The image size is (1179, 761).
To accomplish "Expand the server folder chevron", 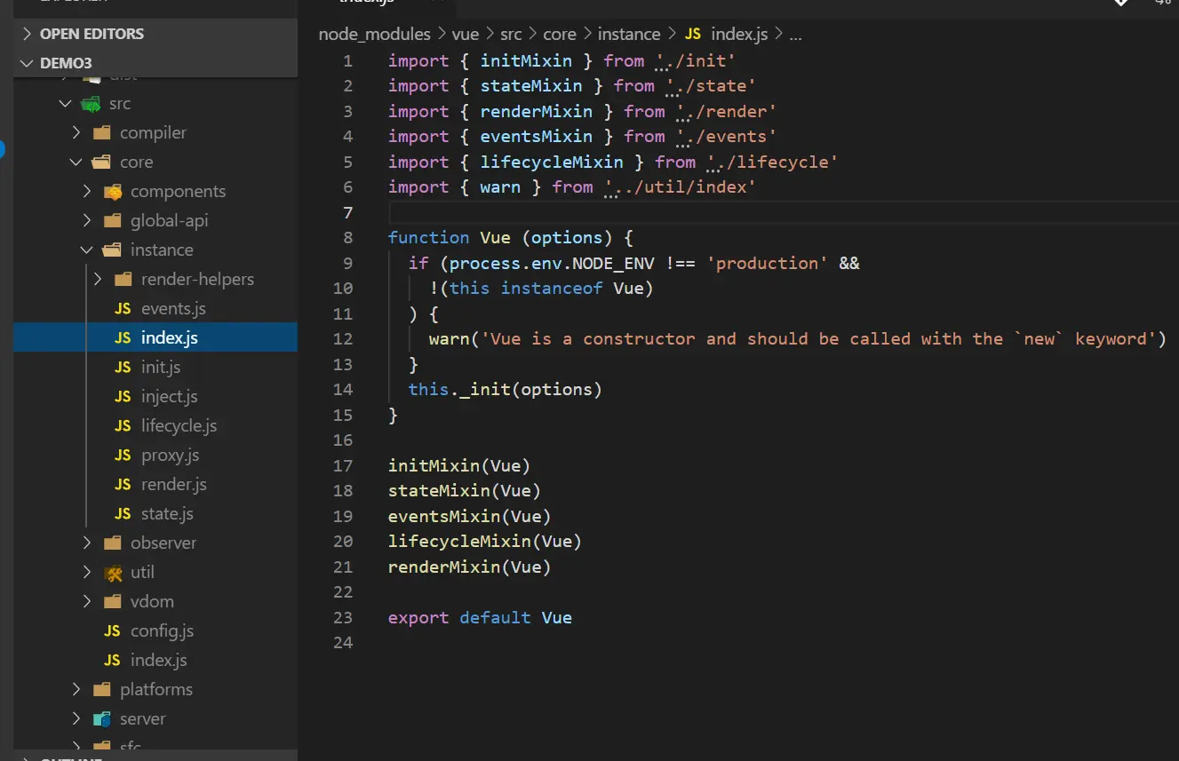I will point(76,719).
